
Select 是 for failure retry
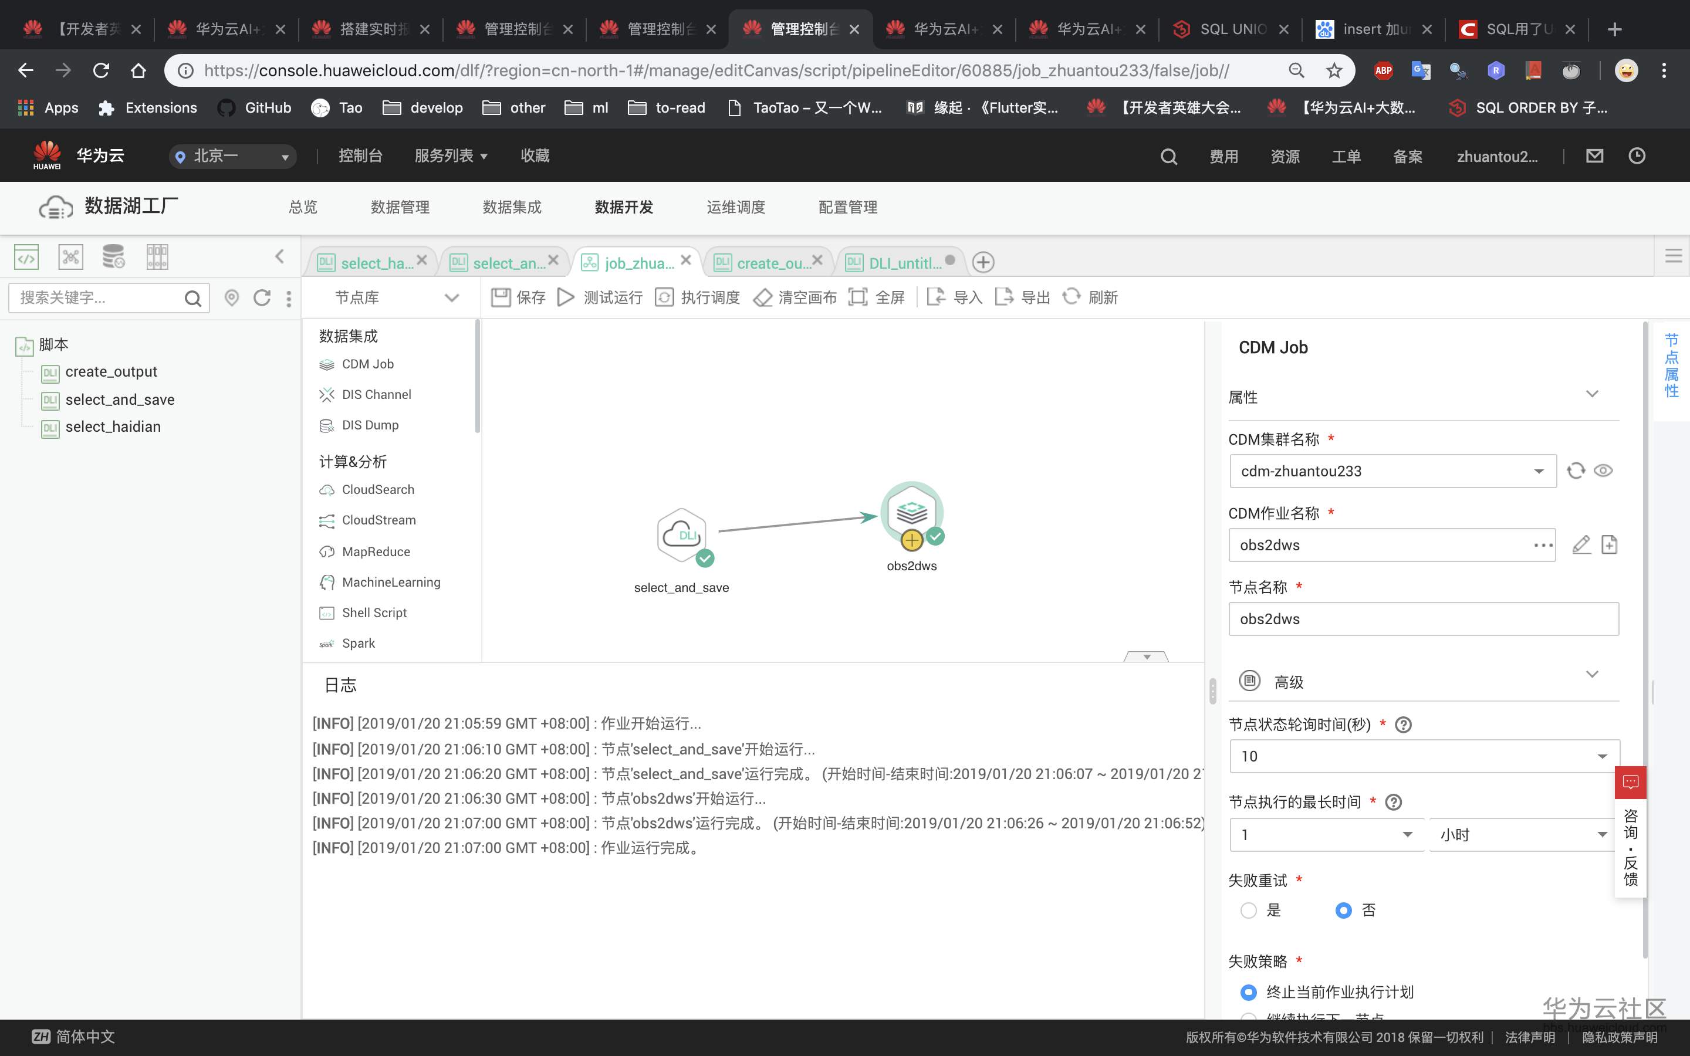(x=1249, y=911)
